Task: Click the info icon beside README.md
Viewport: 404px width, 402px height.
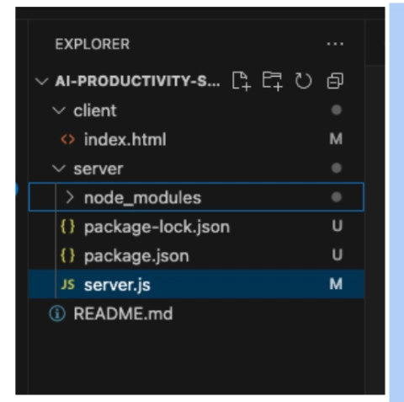Action: [x=57, y=314]
